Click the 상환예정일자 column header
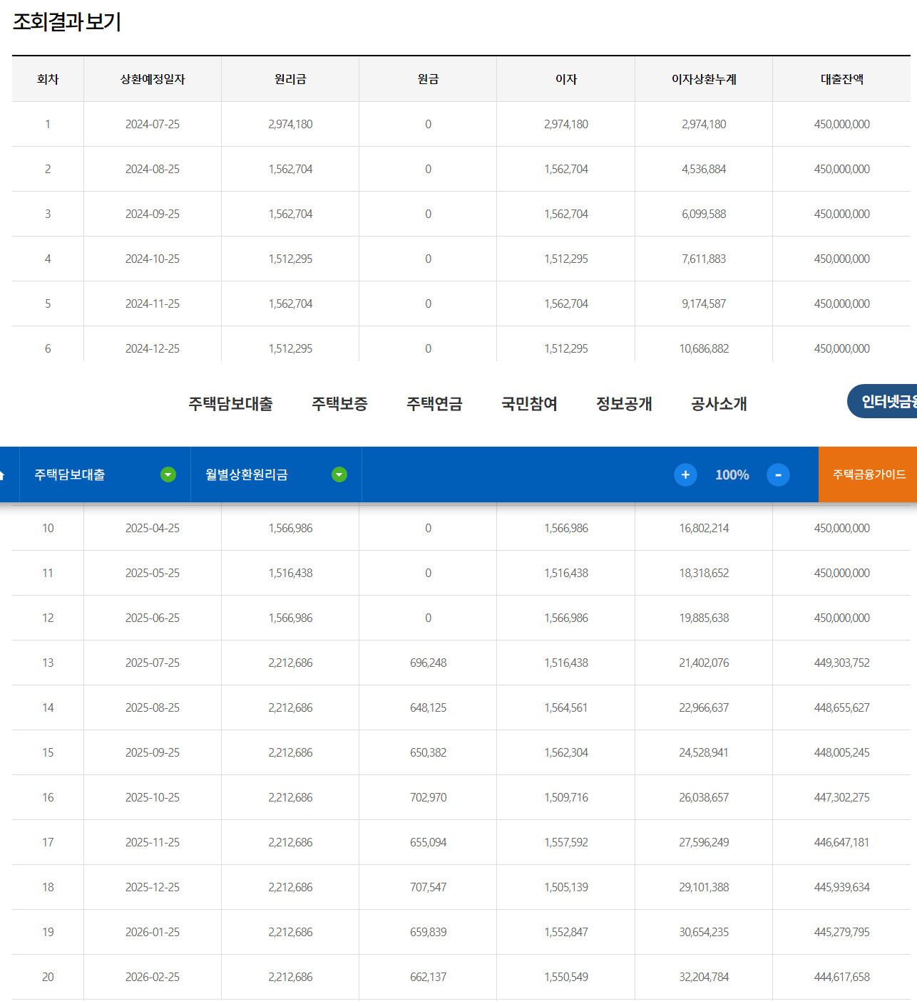The width and height of the screenshot is (917, 1001). click(153, 79)
